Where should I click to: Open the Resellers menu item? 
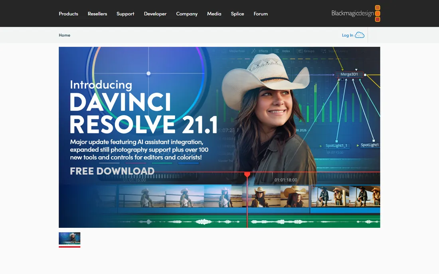(x=97, y=14)
